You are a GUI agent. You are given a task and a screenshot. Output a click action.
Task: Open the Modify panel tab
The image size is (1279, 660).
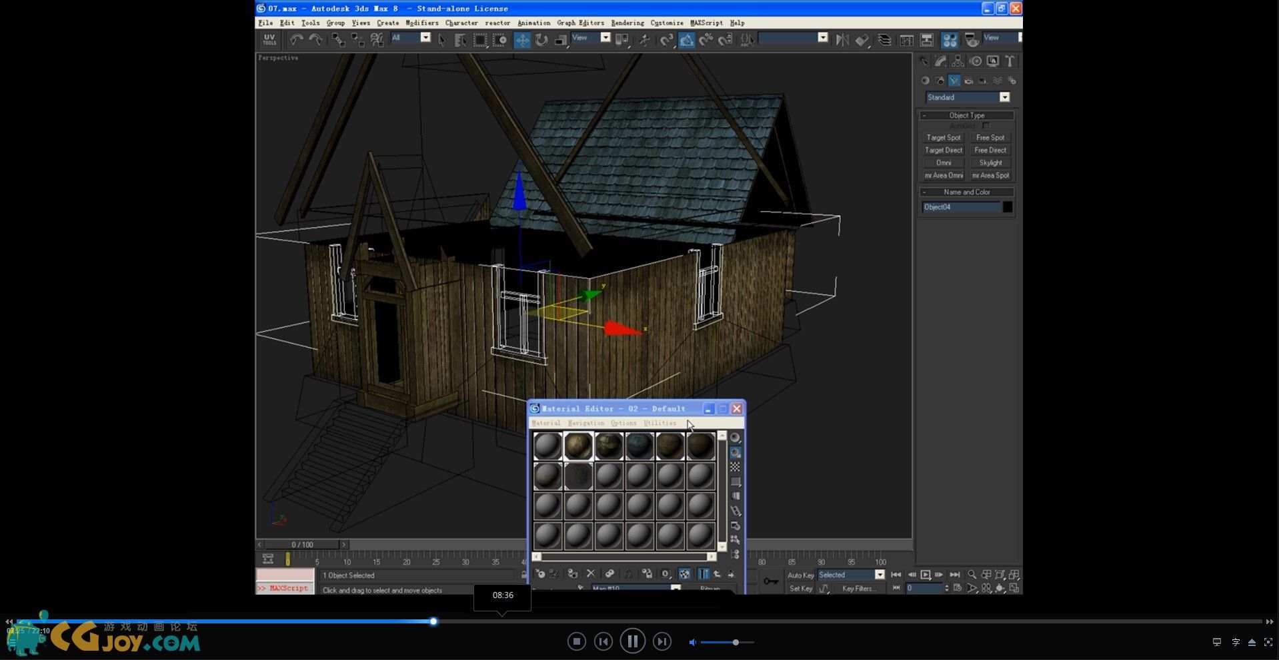[940, 61]
